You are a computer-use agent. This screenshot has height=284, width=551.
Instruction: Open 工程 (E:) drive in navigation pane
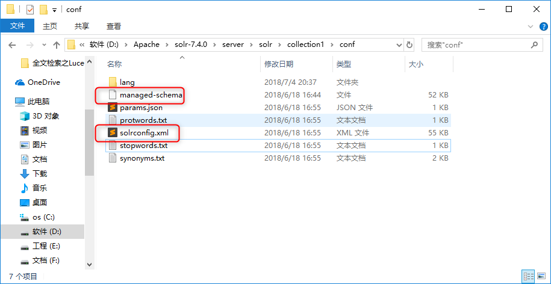(x=41, y=245)
